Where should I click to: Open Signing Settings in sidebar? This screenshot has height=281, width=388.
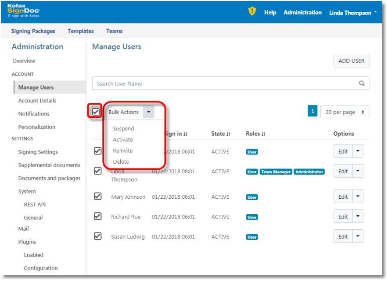(38, 152)
